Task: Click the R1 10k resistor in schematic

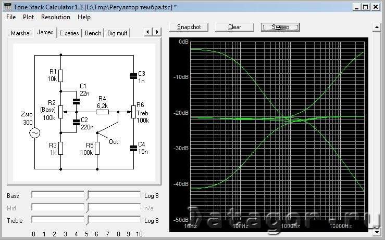Action: tap(60, 76)
